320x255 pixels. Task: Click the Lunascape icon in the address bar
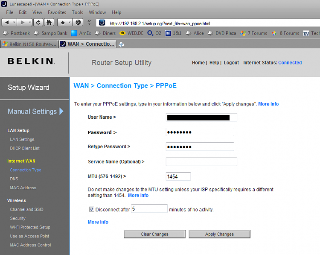[102, 23]
